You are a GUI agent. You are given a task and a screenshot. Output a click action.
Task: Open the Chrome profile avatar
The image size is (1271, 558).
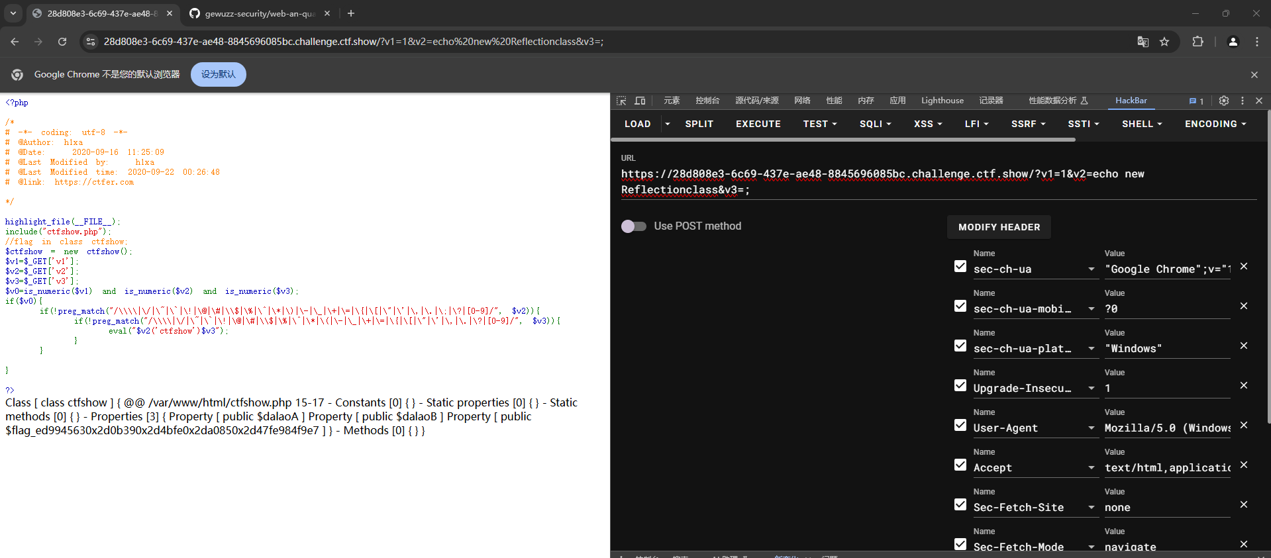point(1233,42)
